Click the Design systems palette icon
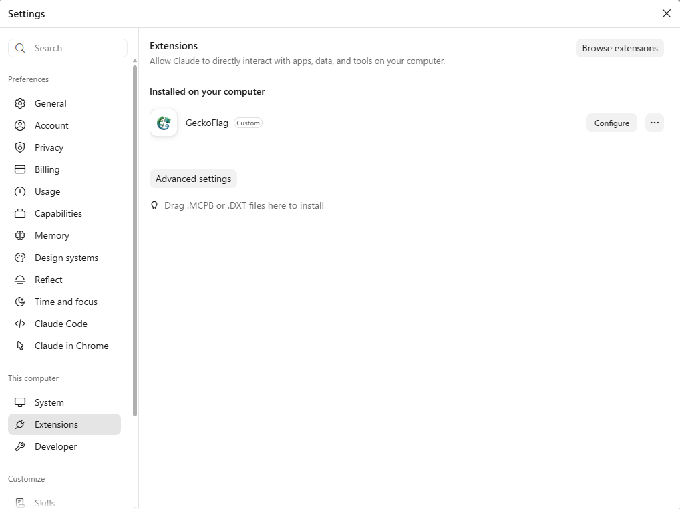Viewport: 680px width, 509px height. [x=20, y=258]
